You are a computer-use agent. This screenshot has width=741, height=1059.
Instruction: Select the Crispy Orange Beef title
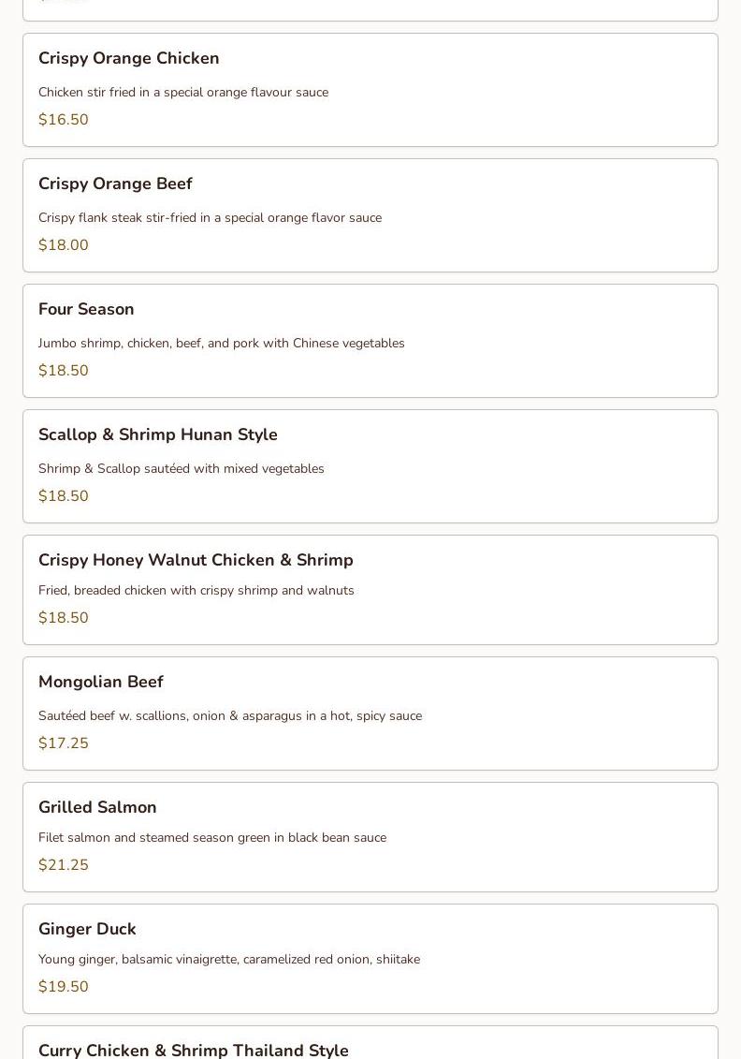[x=115, y=184]
